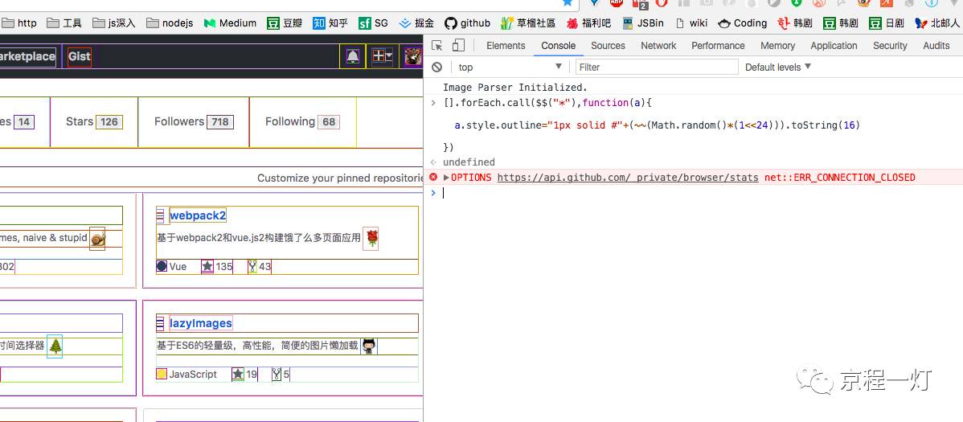Focus the console prompt input line
Image resolution: width=963 pixels, height=422 pixels.
click(700, 193)
